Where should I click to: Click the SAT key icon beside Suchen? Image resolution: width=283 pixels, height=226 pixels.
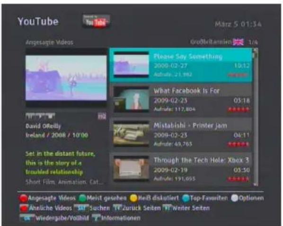pos(81,208)
